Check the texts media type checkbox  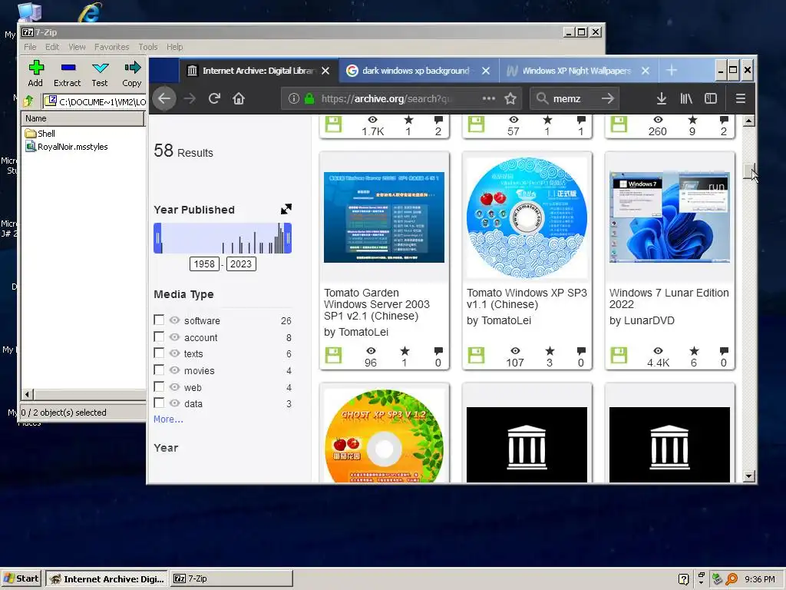(x=159, y=353)
